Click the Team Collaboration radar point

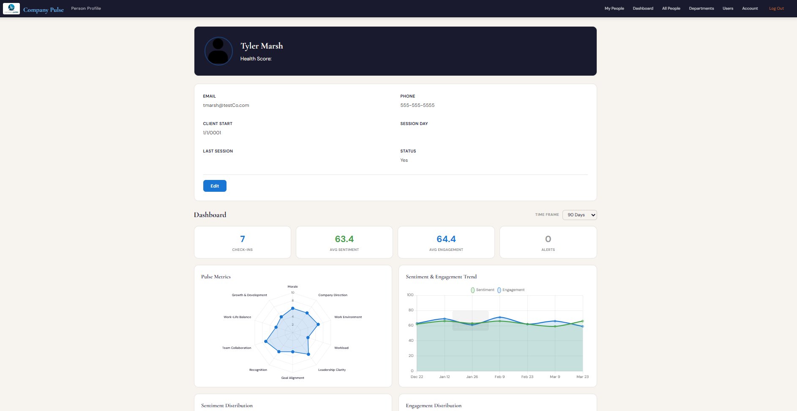266,341
